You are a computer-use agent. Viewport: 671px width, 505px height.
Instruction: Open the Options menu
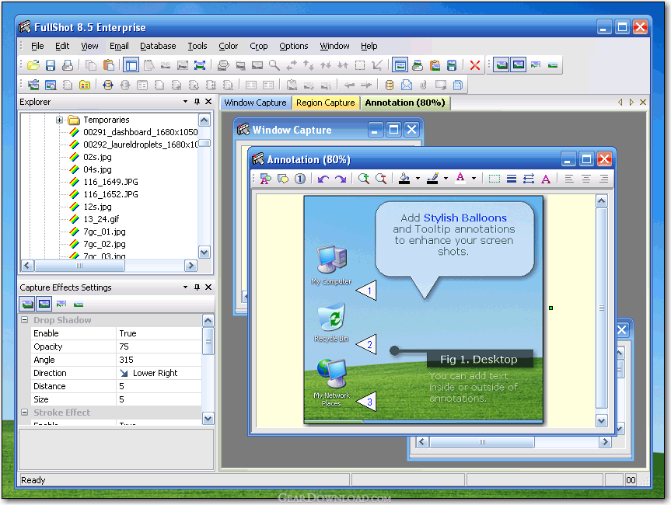click(x=294, y=46)
